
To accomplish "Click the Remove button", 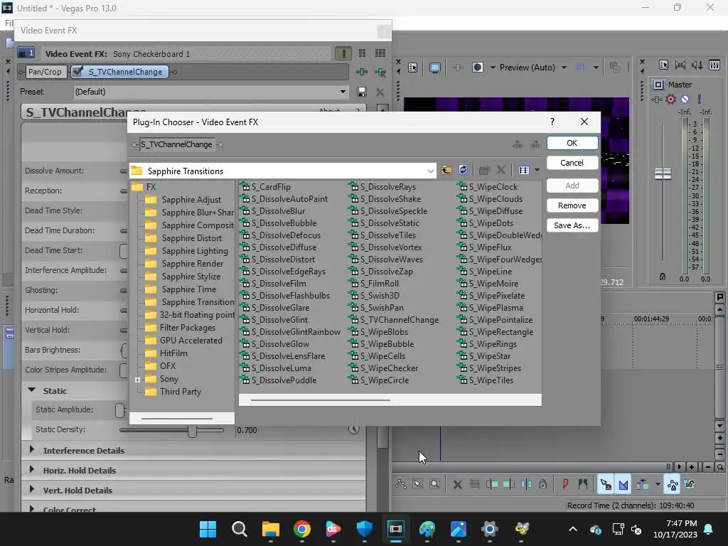I will pyautogui.click(x=572, y=205).
